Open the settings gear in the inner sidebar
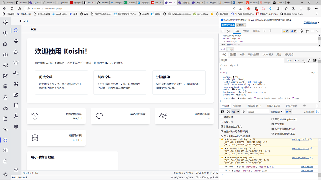 [16, 41]
